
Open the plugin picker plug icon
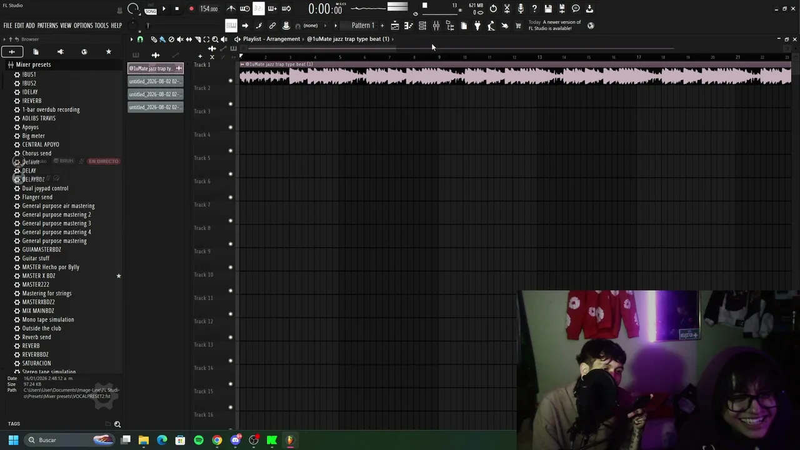point(477,26)
